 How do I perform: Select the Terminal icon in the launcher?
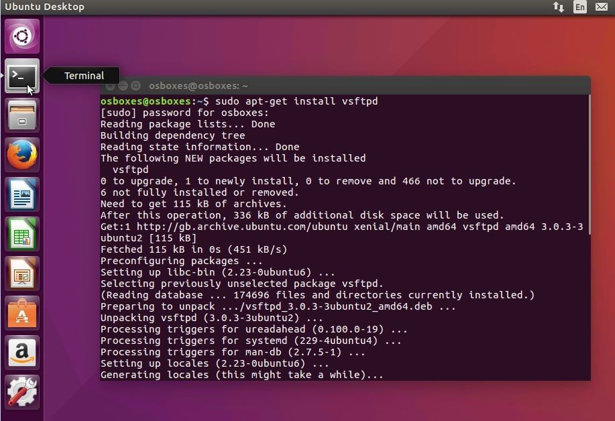click(x=21, y=76)
